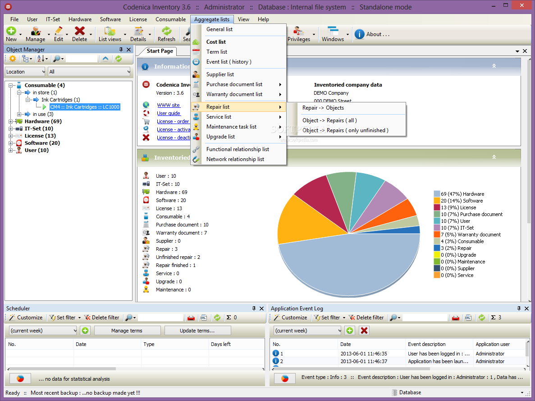This screenshot has width=535, height=401.
Task: Refresh data with the Refresh toolbar icon
Action: pos(166,32)
